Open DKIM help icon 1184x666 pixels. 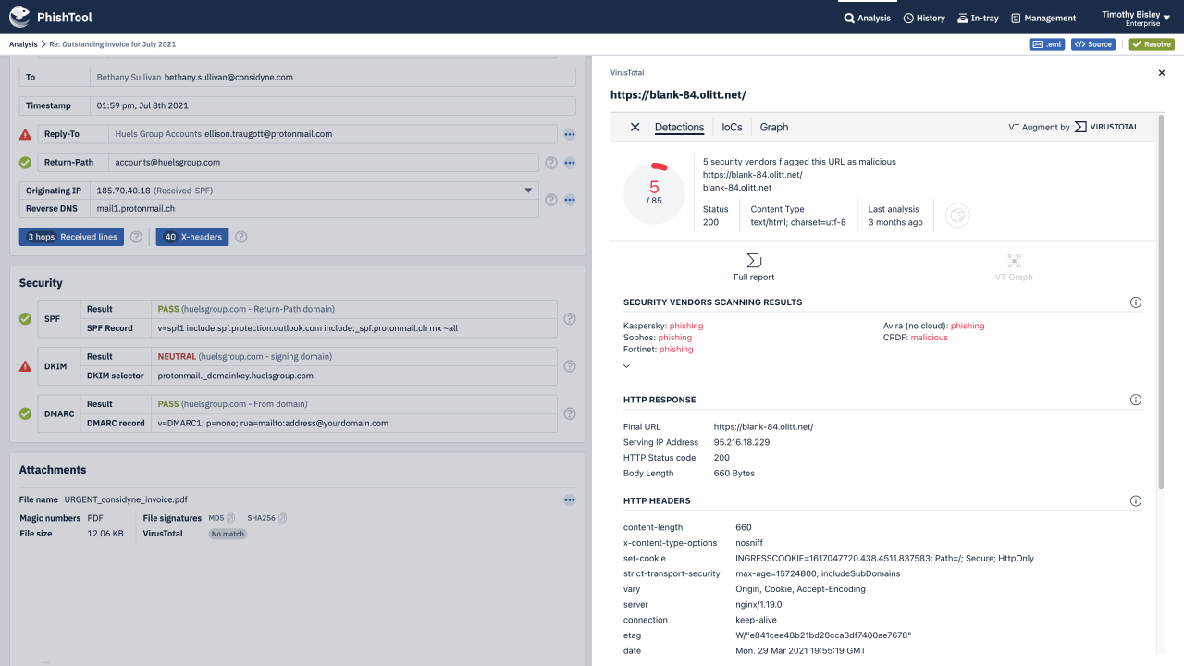point(570,366)
